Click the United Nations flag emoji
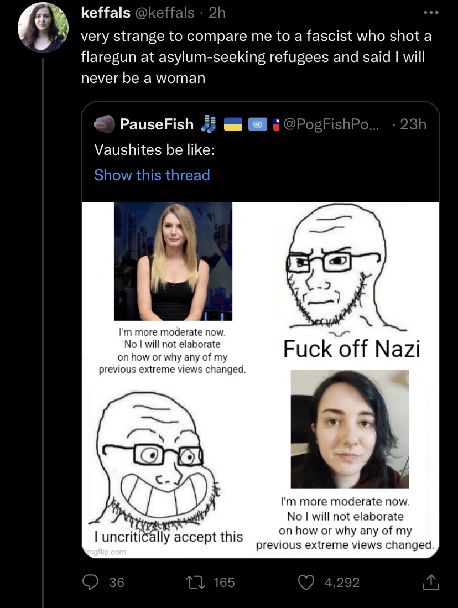 point(257,124)
